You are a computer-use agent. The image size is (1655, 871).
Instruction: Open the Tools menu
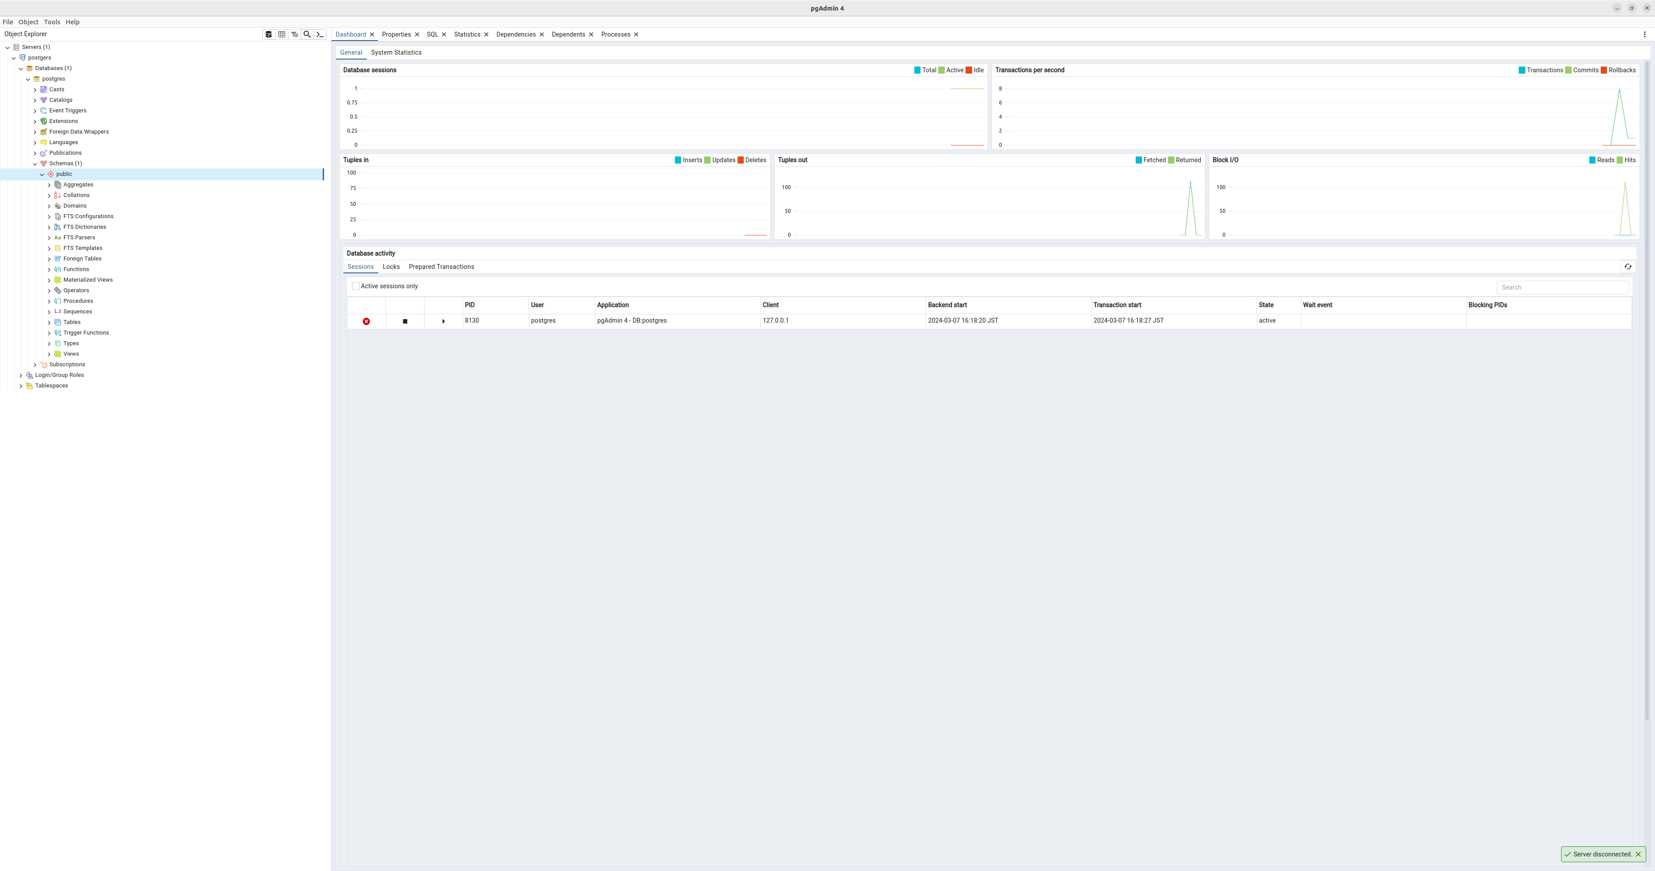pos(52,22)
